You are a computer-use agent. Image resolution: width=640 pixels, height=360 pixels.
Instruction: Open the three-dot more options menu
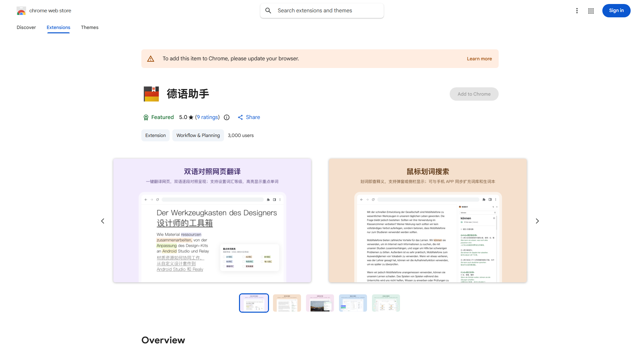[x=577, y=11]
